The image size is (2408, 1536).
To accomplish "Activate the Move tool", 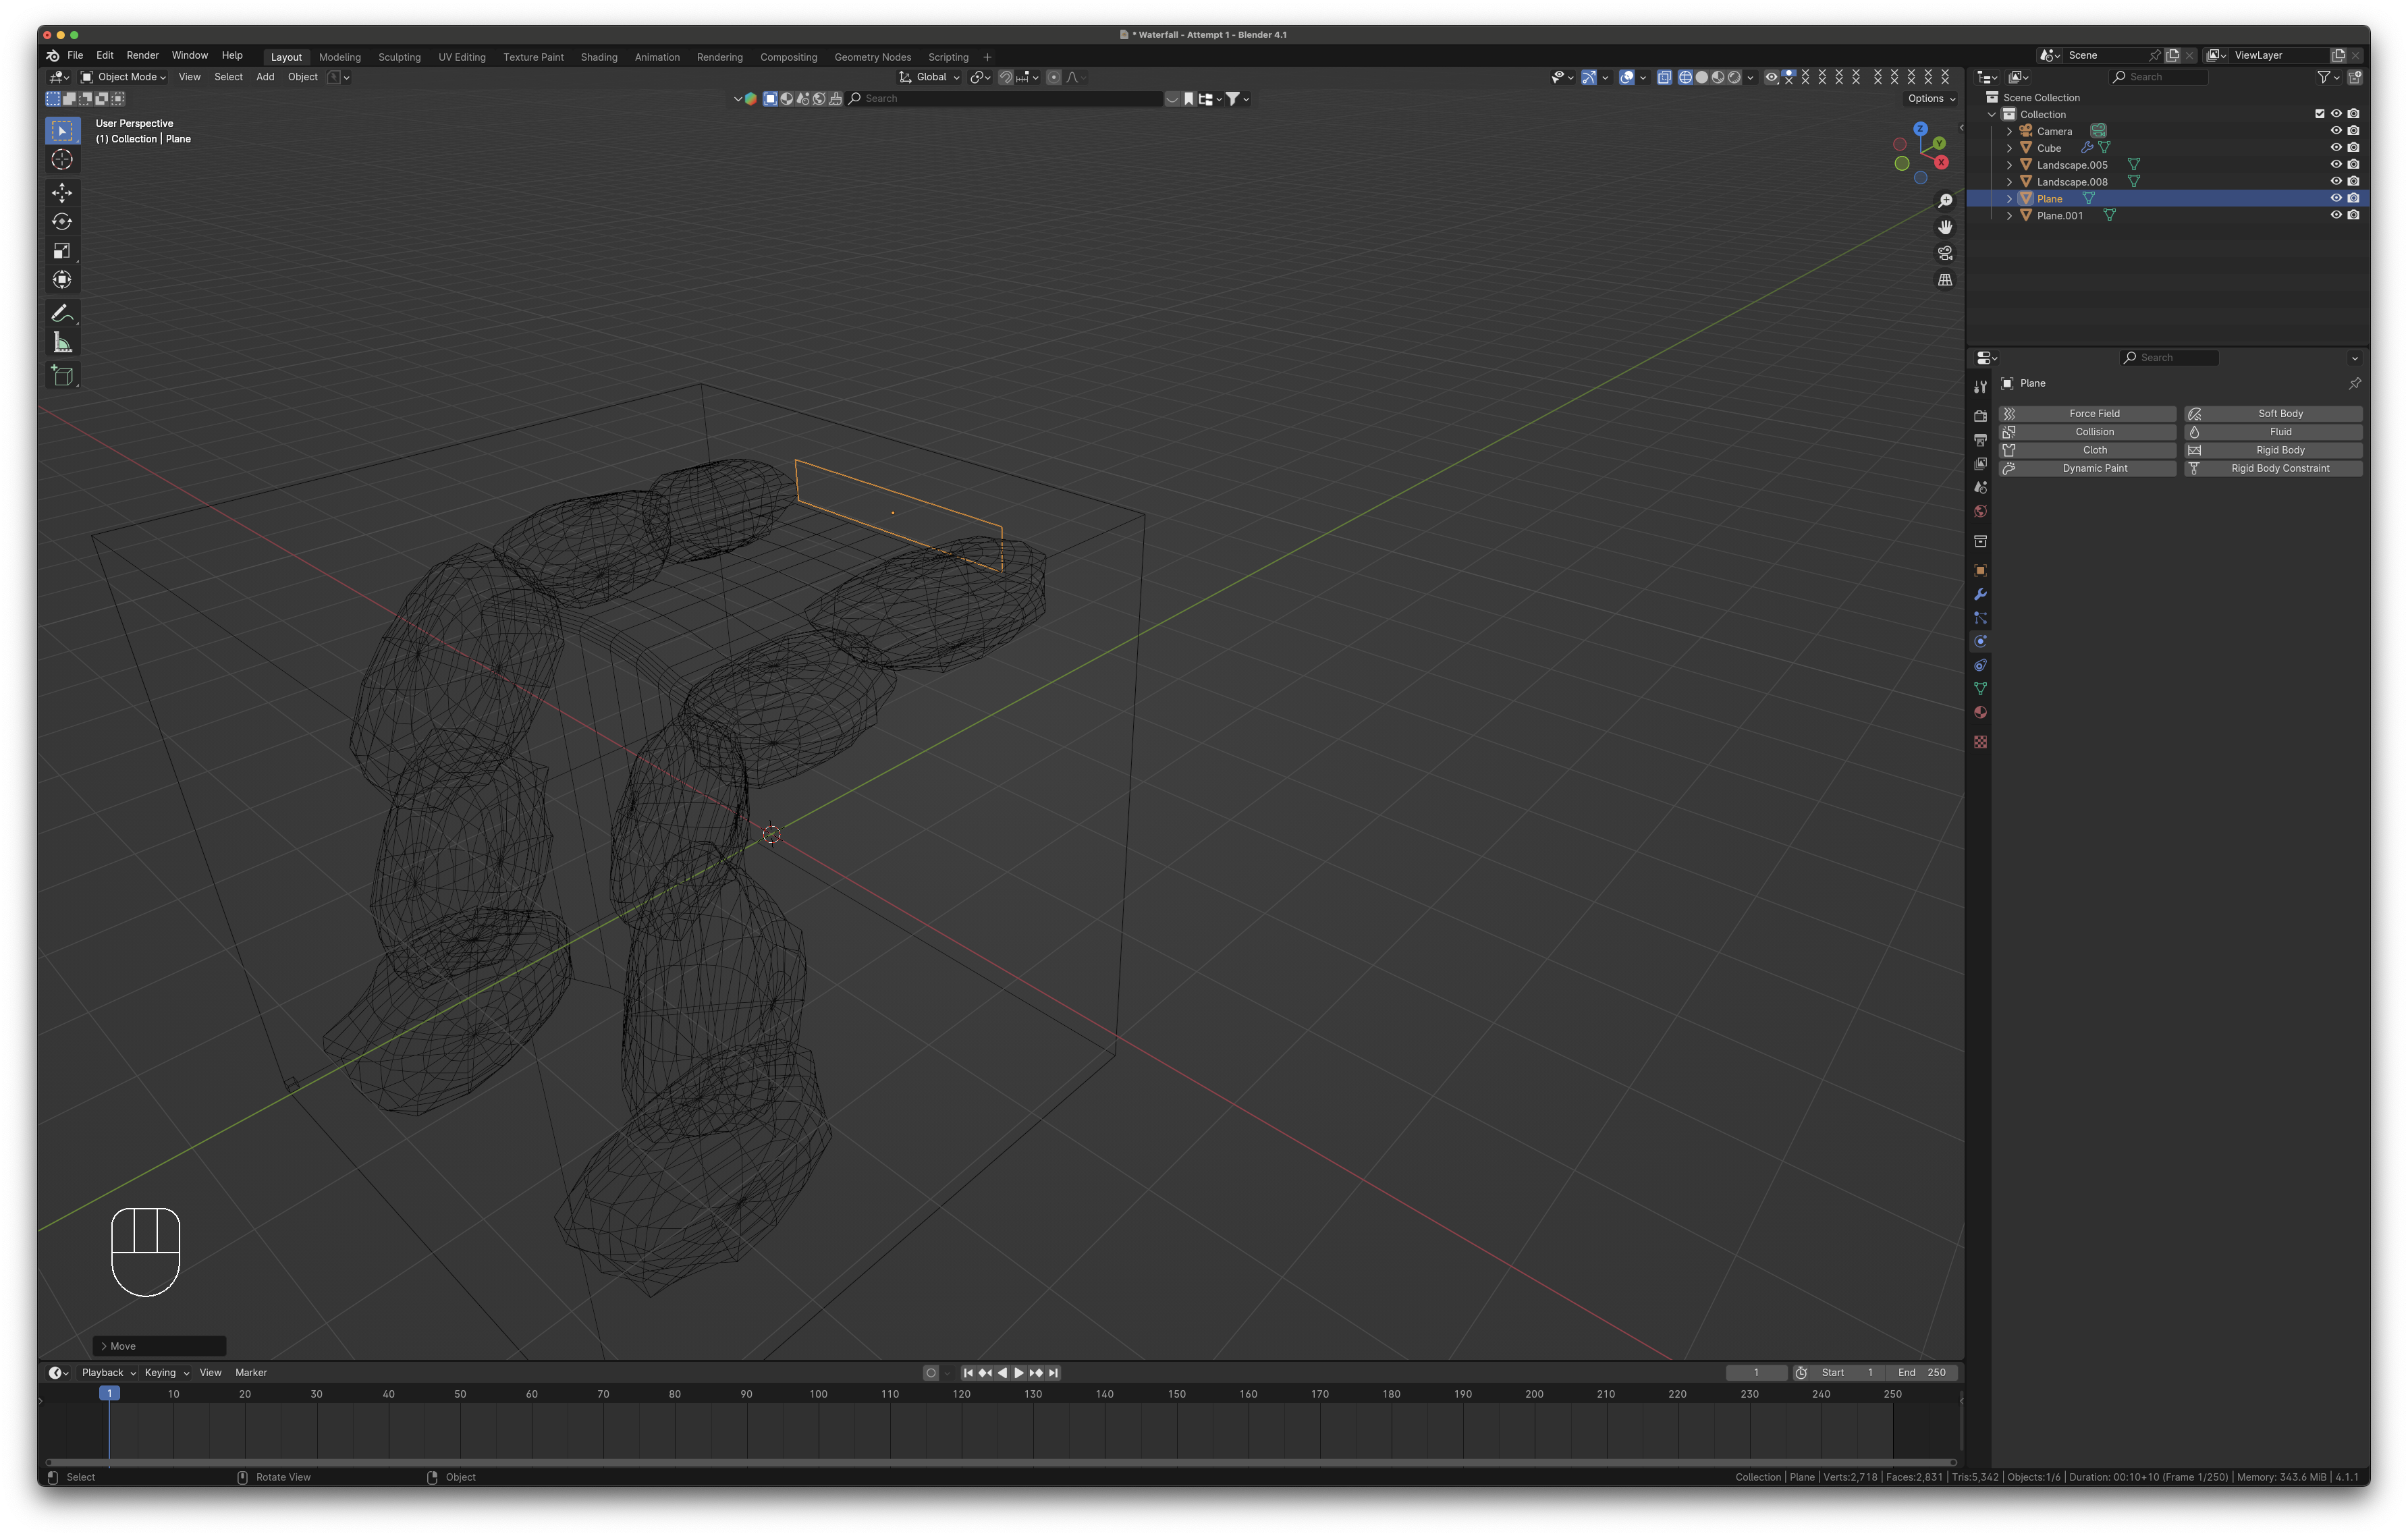I will (x=62, y=192).
